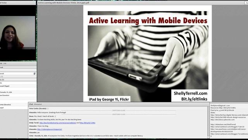
Task: Click the ebookevo.pbworks.com note line
Action: click(x=222, y=120)
